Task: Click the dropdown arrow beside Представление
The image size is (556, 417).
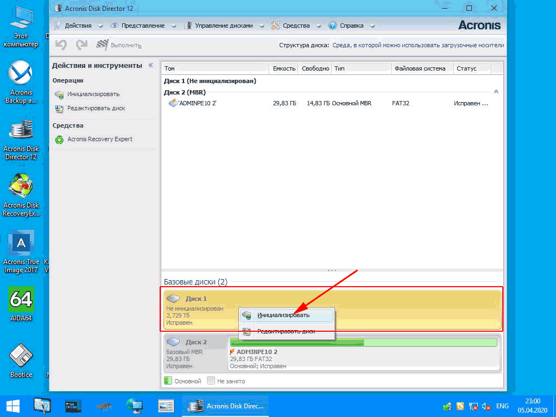Action: (x=173, y=26)
